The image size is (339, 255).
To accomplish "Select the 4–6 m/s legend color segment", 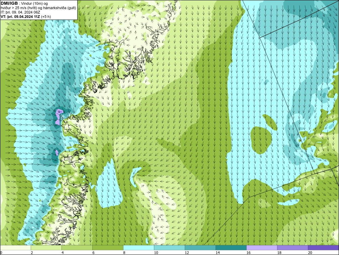I will (77, 248).
